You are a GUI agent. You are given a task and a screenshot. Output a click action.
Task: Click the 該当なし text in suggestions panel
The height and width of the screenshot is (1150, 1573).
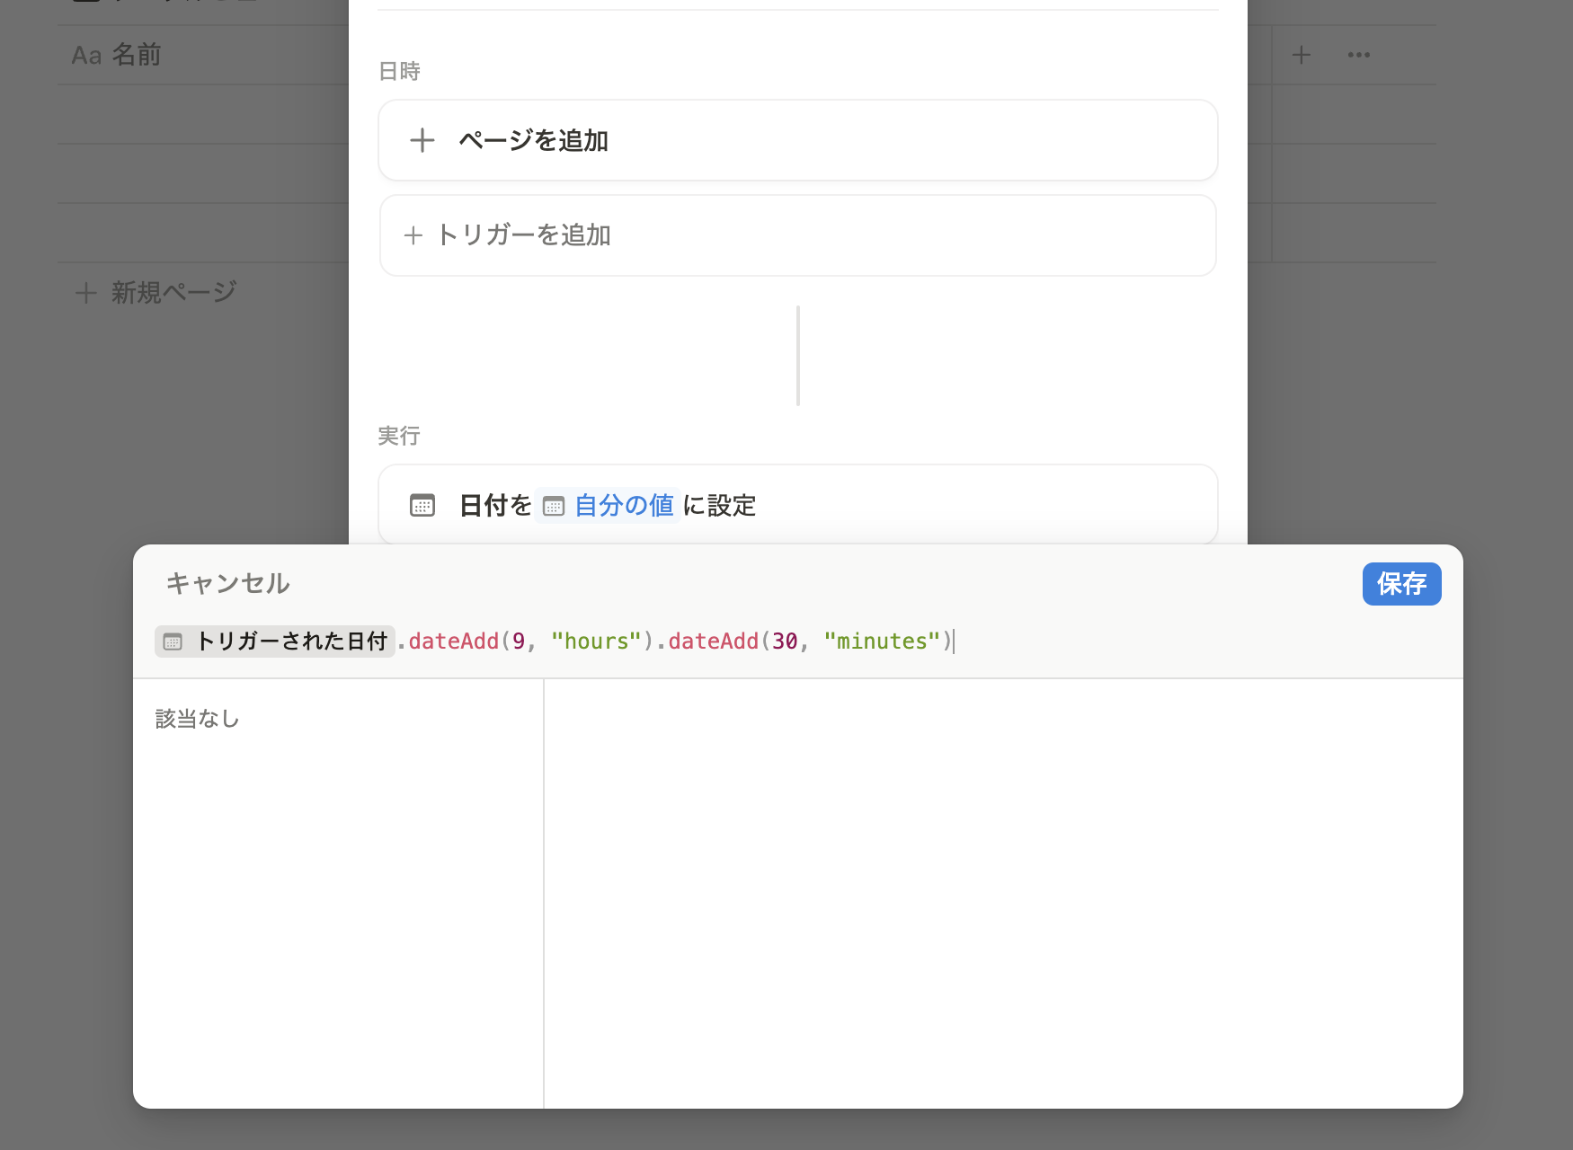pos(198,719)
